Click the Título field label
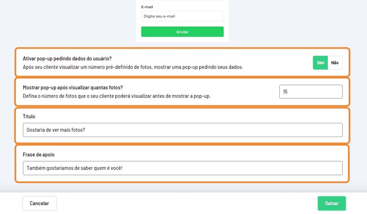 (29, 116)
